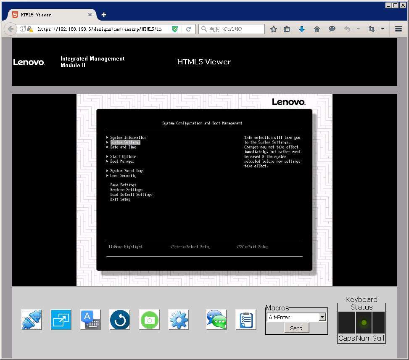
Task: Expand System Information menu entry
Action: point(128,138)
